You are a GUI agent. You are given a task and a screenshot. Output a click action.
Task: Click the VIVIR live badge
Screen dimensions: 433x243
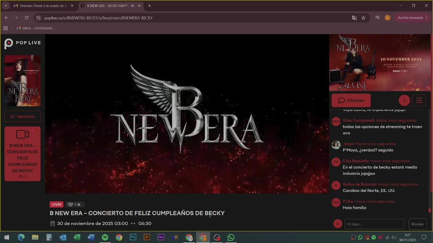click(56, 205)
